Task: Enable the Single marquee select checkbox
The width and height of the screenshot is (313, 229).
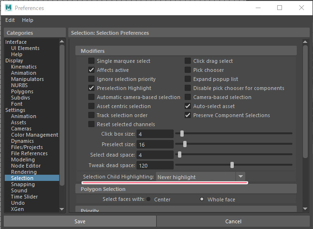Action: (x=92, y=61)
